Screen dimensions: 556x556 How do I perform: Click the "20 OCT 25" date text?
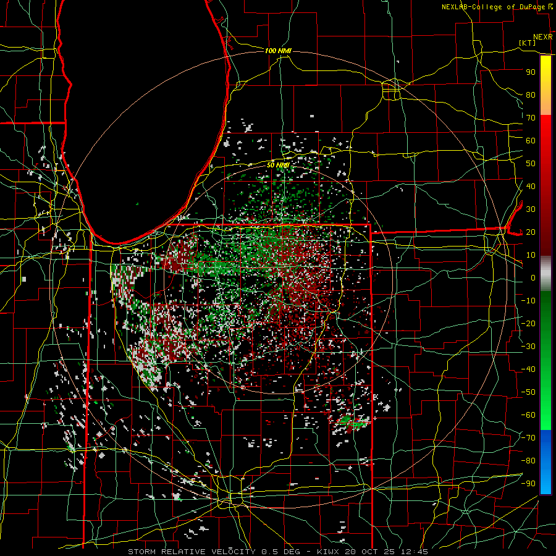(370, 552)
